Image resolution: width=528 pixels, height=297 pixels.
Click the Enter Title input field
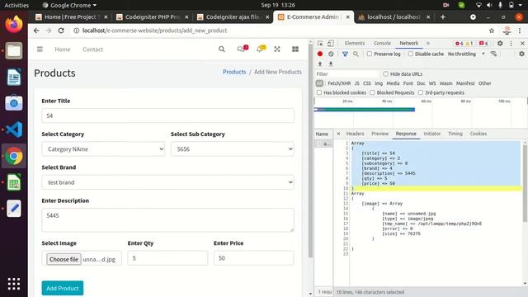(x=167, y=115)
